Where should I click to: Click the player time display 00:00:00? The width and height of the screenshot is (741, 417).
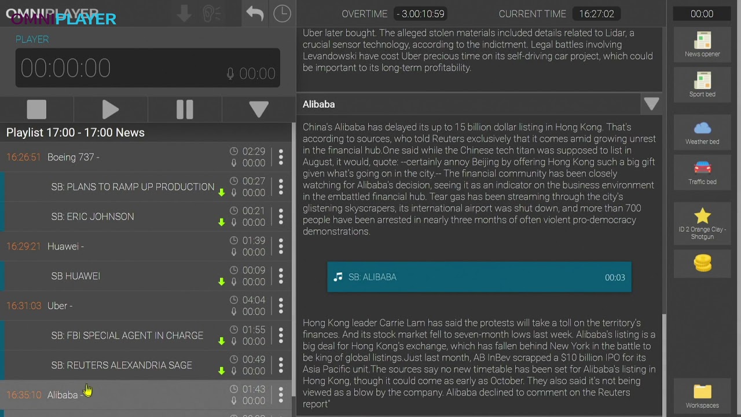[x=65, y=68]
